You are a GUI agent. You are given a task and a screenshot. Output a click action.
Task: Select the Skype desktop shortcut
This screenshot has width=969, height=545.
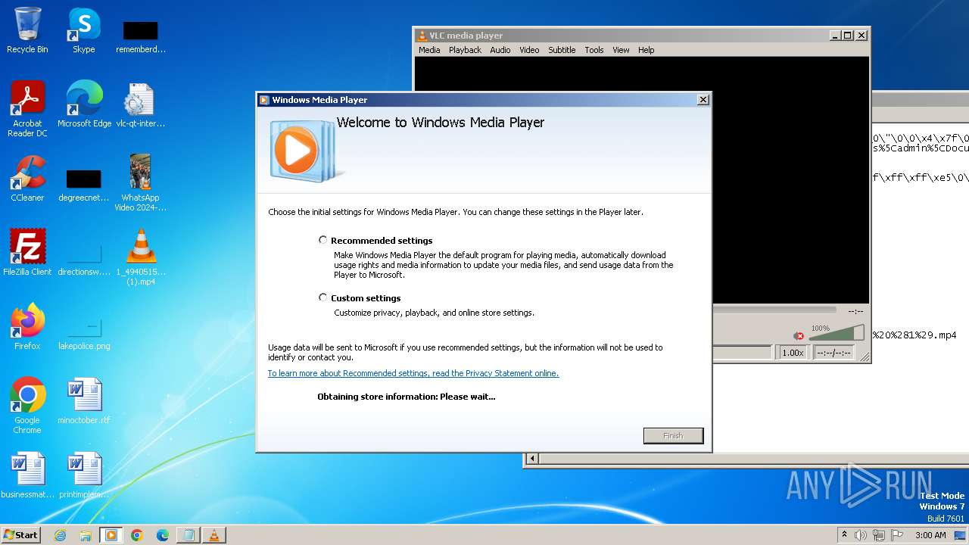[x=83, y=31]
